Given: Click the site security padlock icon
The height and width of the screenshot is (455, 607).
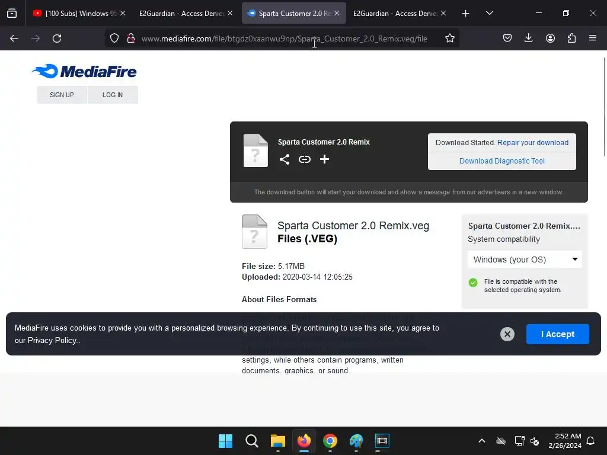Looking at the screenshot, I should 131,38.
